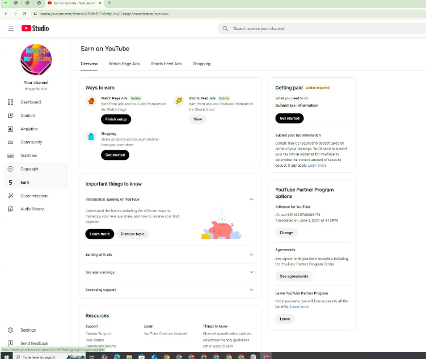Expand the Earning with ads section

(252, 255)
